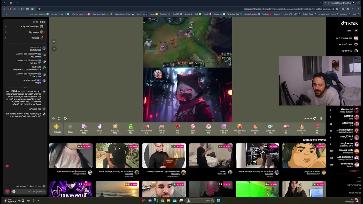Send the TikTok gift

tap(100, 129)
